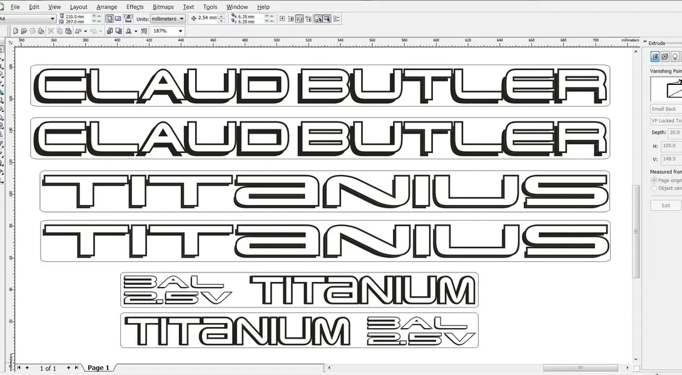Screen dimensions: 682x375
Task: Increase the nudge offset value
Action: tap(221, 16)
